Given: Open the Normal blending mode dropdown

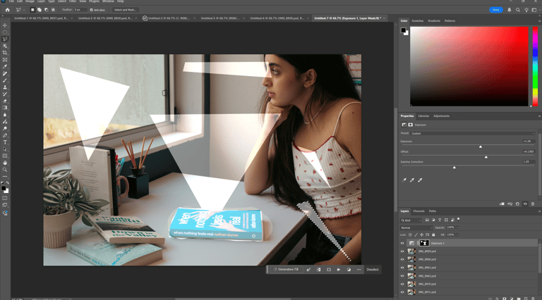Looking at the screenshot, I should click(x=416, y=227).
